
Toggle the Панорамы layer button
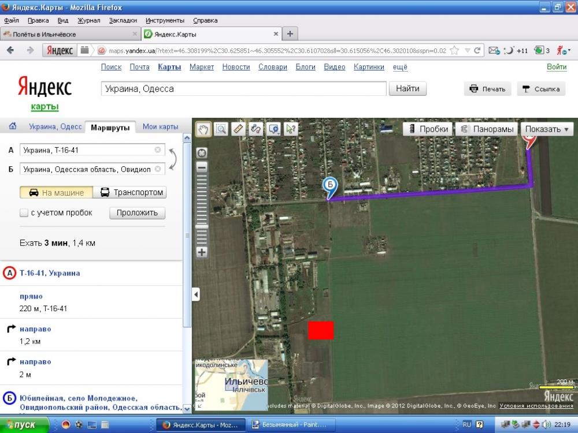(x=487, y=129)
